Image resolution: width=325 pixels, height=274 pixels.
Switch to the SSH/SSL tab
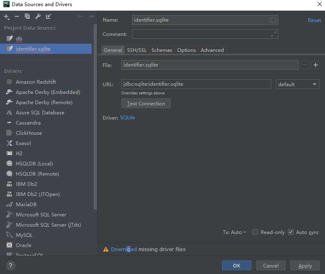click(x=136, y=50)
